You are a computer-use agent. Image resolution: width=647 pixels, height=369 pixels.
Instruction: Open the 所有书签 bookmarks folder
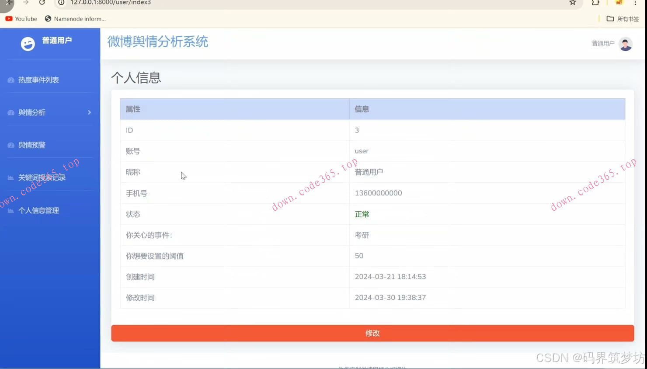pos(623,19)
